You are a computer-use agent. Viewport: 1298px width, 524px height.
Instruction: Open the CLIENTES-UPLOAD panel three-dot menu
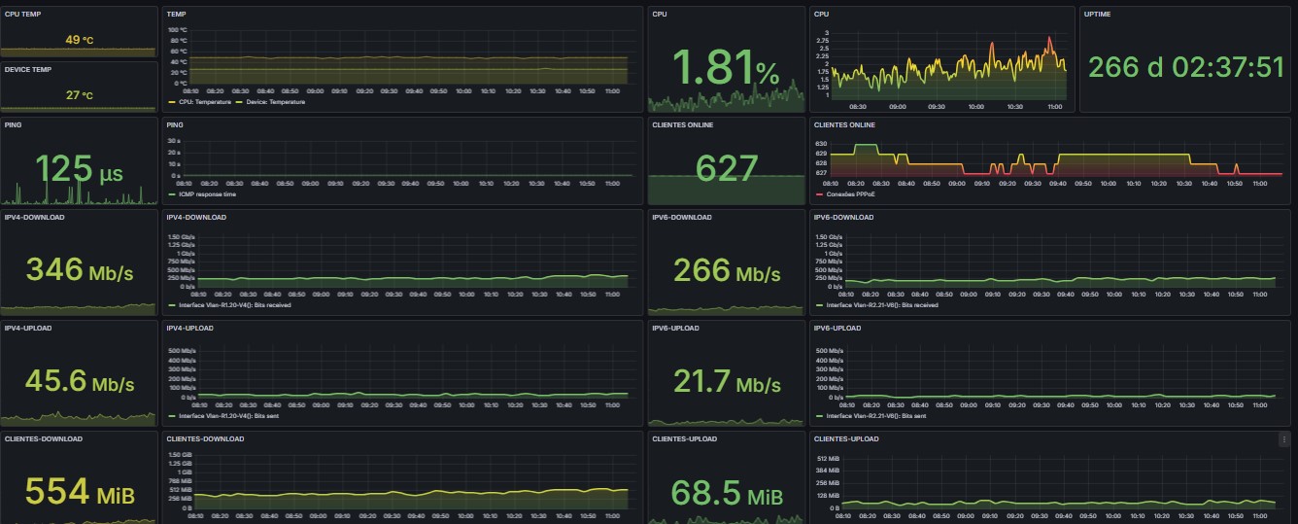[1284, 439]
